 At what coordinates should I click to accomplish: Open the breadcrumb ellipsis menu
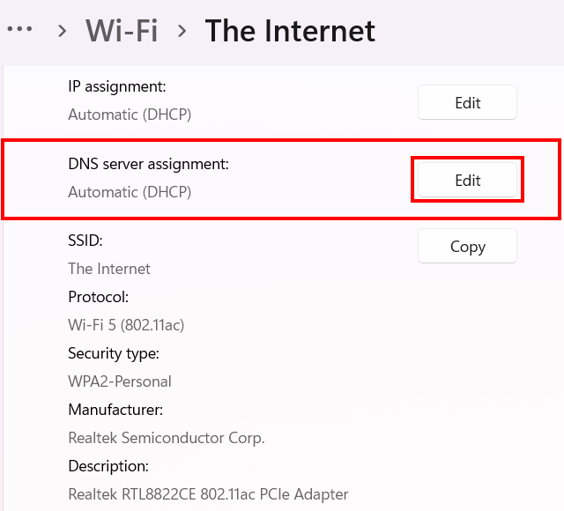[x=19, y=30]
